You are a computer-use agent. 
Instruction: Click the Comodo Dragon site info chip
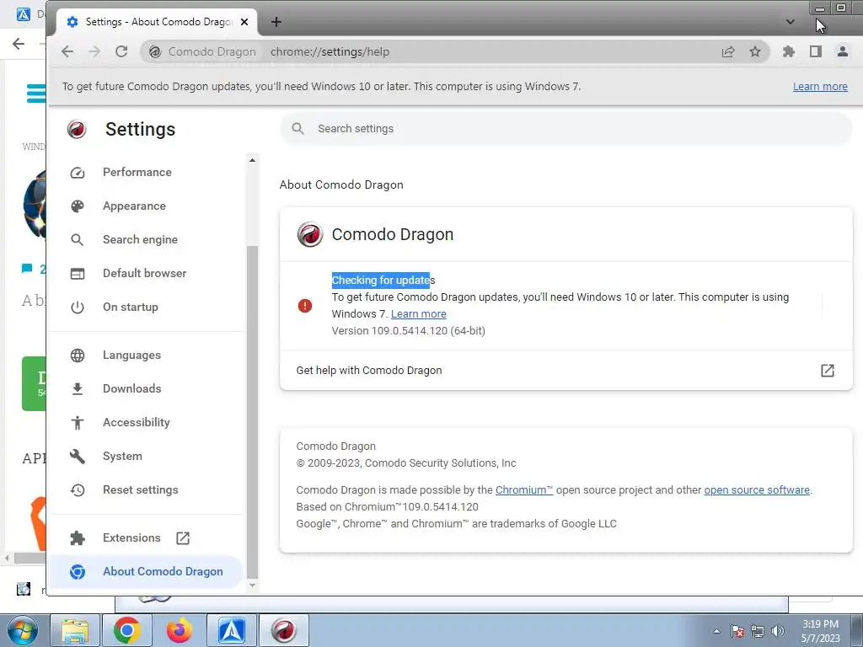point(202,51)
